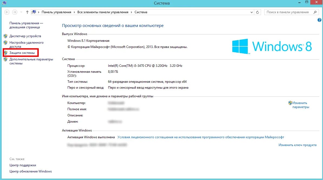The height and width of the screenshot is (180, 323).
Task: Click the system icon in the title bar
Action: click(x=4, y=3)
